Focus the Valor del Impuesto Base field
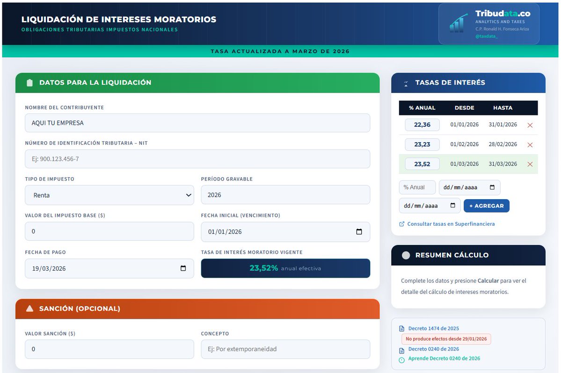 point(109,231)
